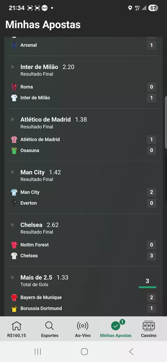Tap the home icon showing R$160,15

(x=16, y=326)
